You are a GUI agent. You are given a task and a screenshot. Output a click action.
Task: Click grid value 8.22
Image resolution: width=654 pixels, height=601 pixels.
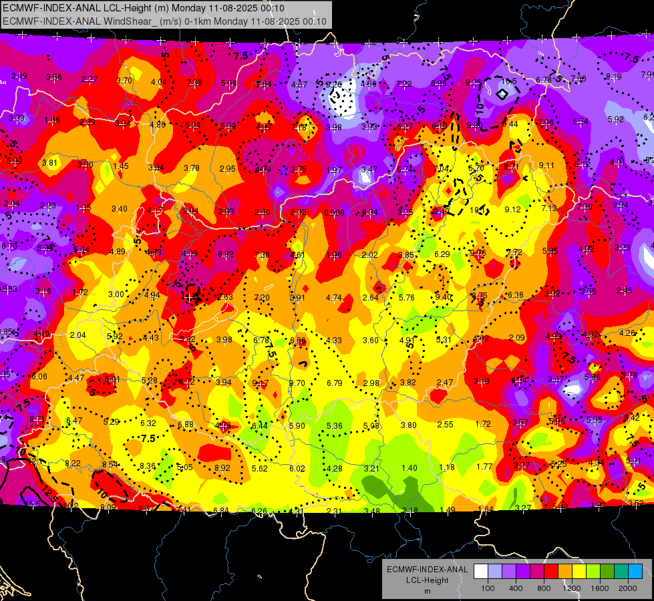[73, 463]
